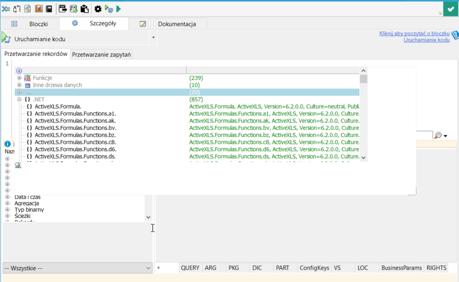The height and width of the screenshot is (282, 459).
Task: Click the x= variables toolbar icon
Action: coord(6,9)
